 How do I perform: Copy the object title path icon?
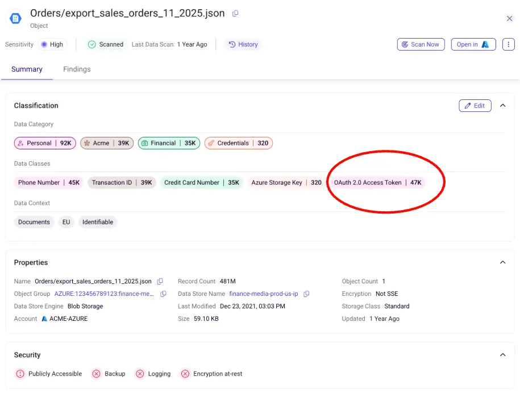[235, 13]
